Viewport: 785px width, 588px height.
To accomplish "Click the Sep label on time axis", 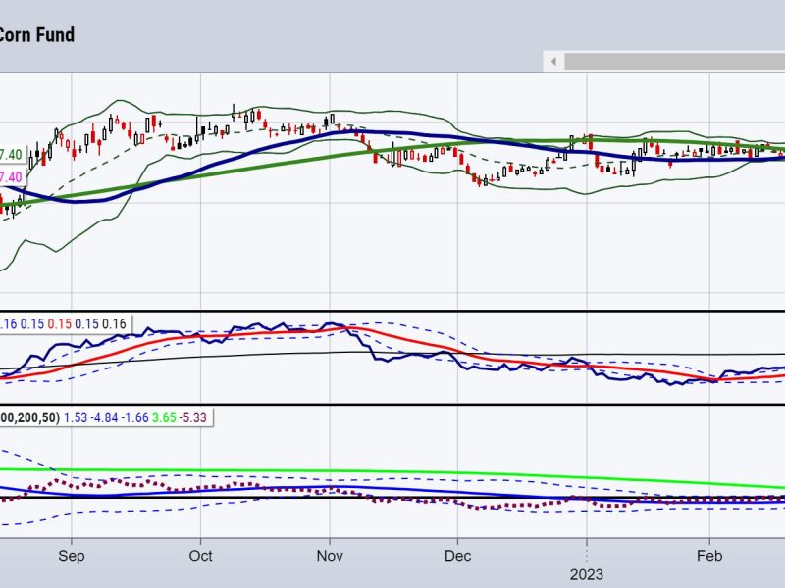I will tap(72, 555).
